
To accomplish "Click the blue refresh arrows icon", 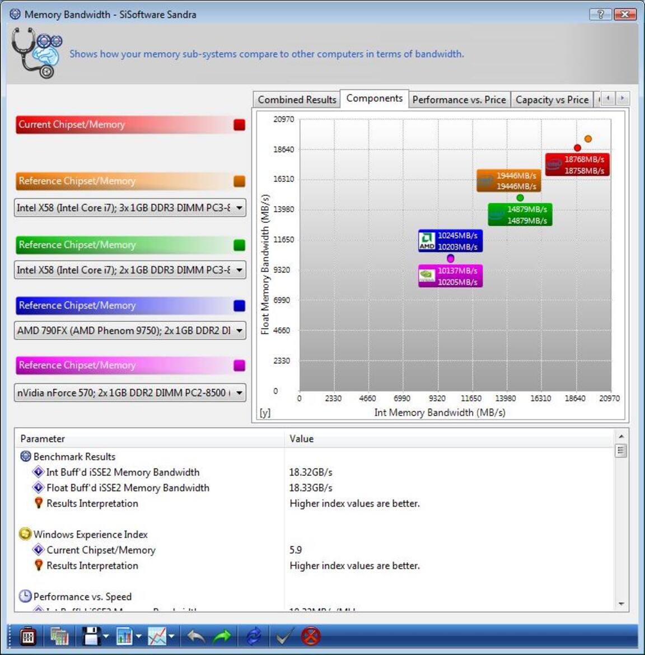I will [254, 636].
